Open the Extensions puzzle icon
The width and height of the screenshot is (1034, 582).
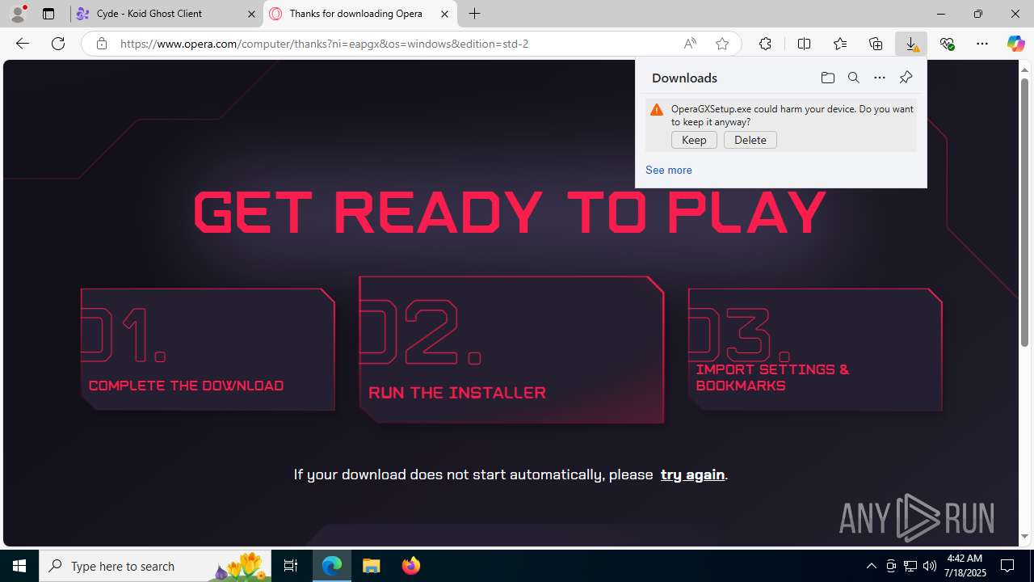coord(765,44)
